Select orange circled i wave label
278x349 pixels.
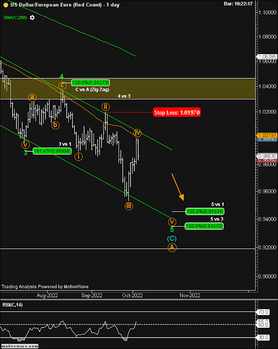pyautogui.click(x=79, y=157)
